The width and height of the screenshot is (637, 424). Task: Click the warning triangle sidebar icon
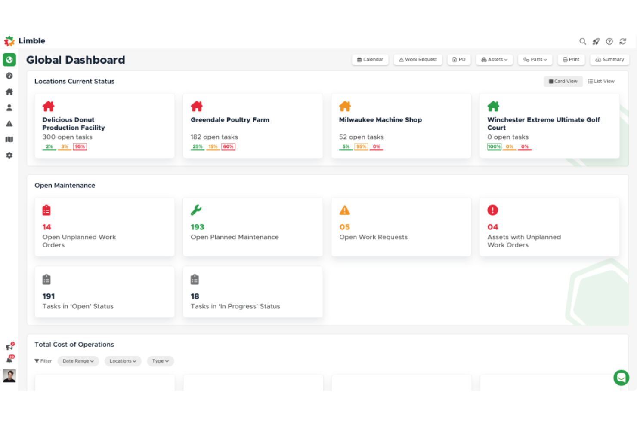(x=9, y=123)
